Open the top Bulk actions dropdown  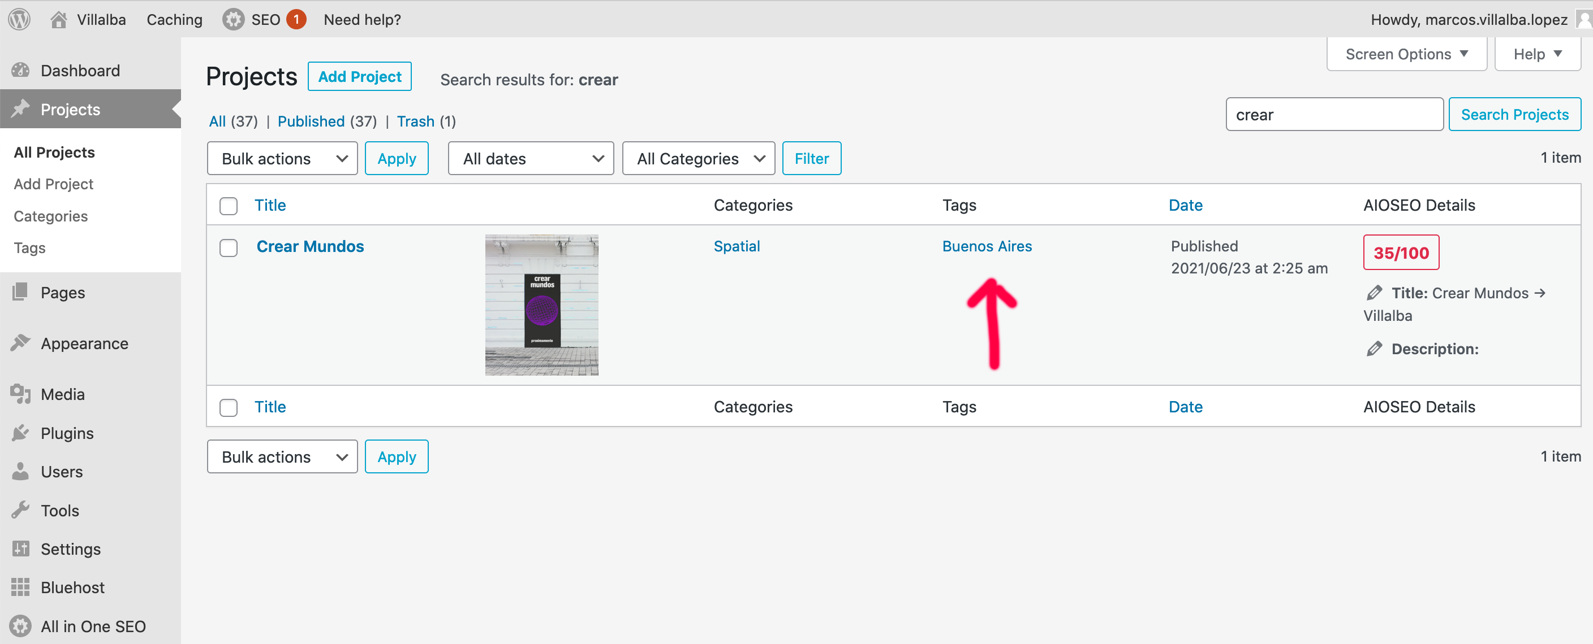click(282, 159)
